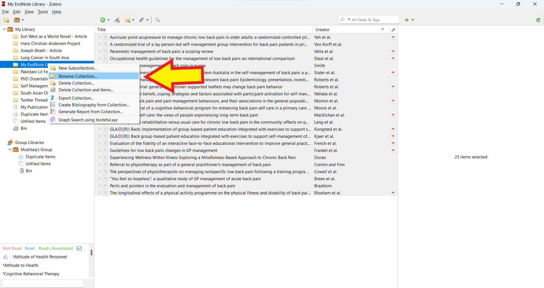The width and height of the screenshot is (544, 288).
Task: Open PDF icon for Morton et al. row
Action: coord(393,101)
